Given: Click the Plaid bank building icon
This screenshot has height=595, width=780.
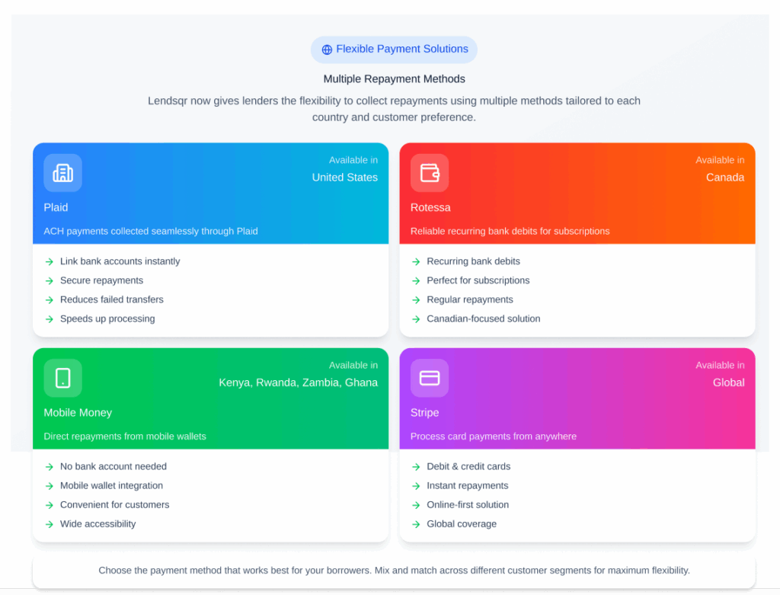Looking at the screenshot, I should tap(62, 173).
